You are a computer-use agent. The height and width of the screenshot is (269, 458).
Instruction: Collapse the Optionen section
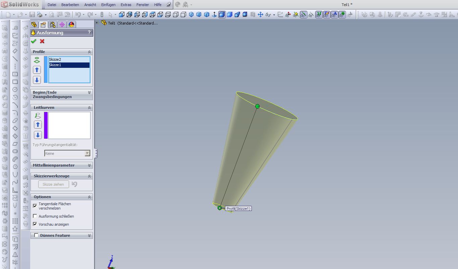pos(89,197)
